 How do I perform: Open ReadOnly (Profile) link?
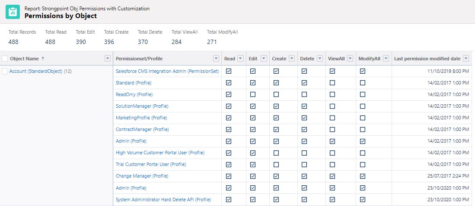click(134, 94)
